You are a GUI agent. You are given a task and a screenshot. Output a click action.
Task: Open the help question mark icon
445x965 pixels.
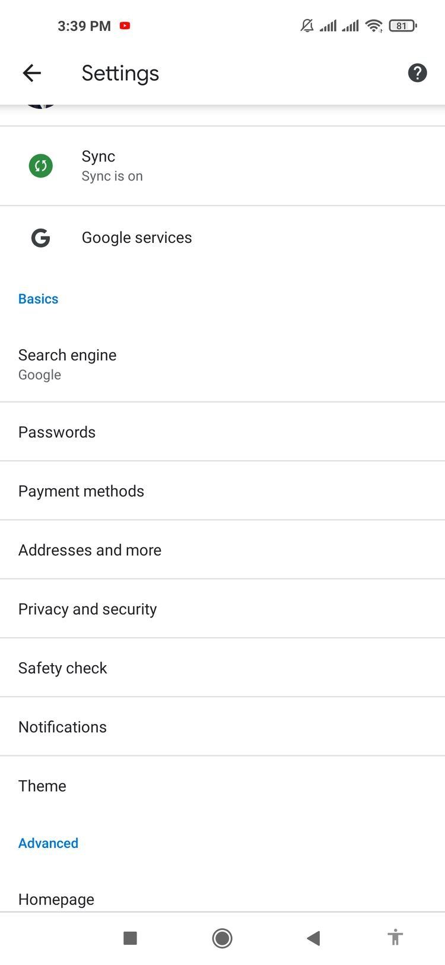pos(417,73)
